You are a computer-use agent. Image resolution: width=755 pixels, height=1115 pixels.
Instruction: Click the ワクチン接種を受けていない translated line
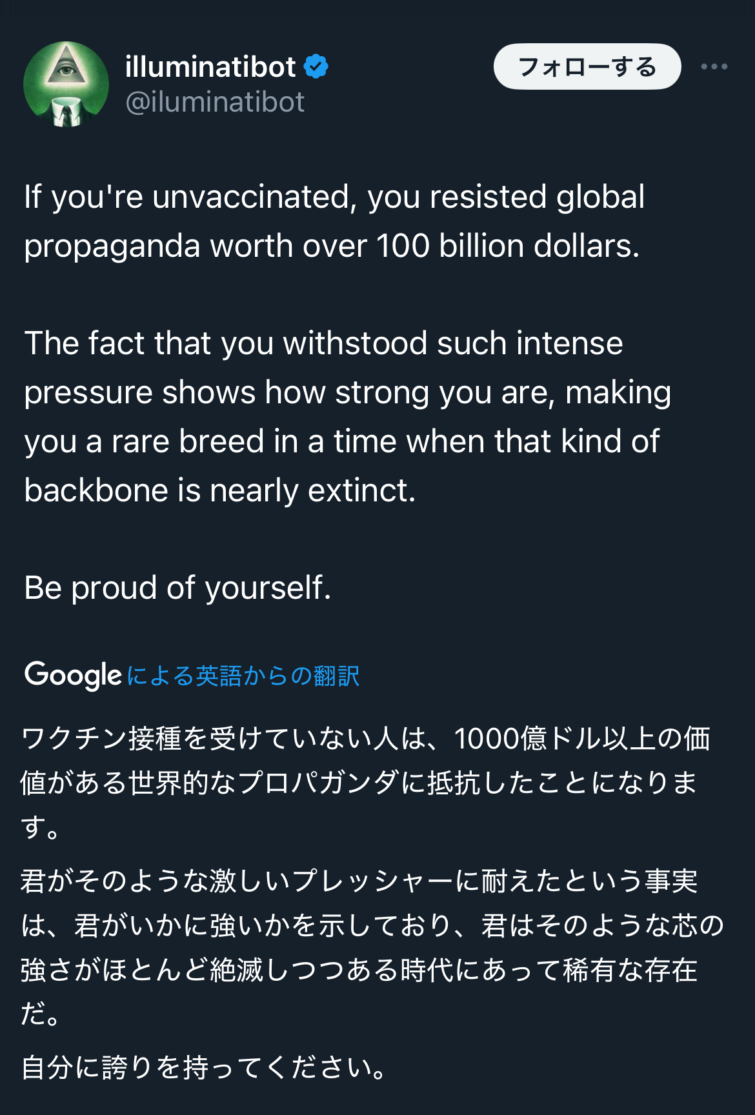pyautogui.click(x=365, y=739)
